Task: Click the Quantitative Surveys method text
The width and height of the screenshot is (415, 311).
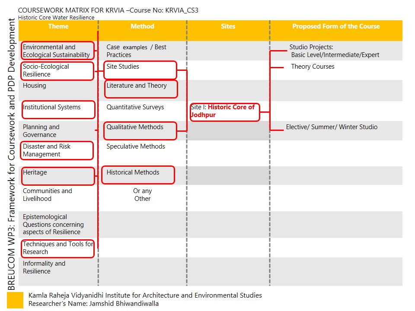Action: 135,107
